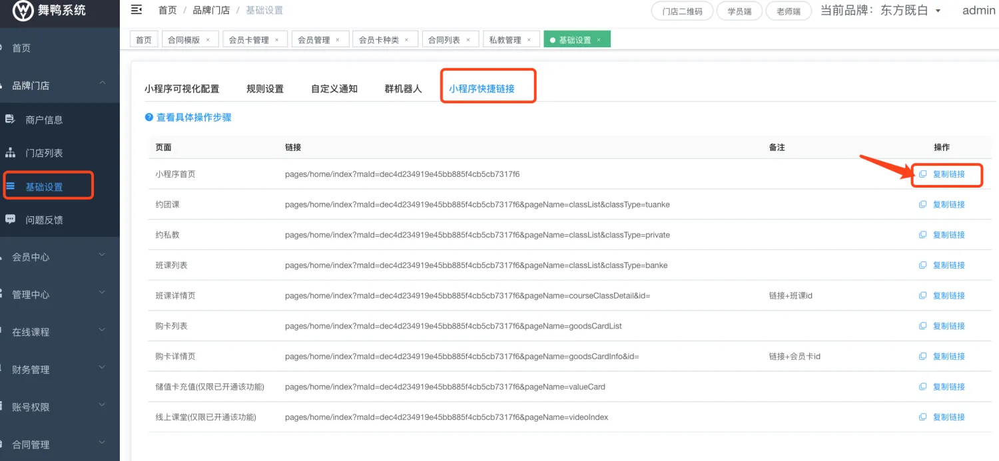999x461 pixels.
Task: Click the copy icon in 购卡列表 row
Action: [922, 326]
